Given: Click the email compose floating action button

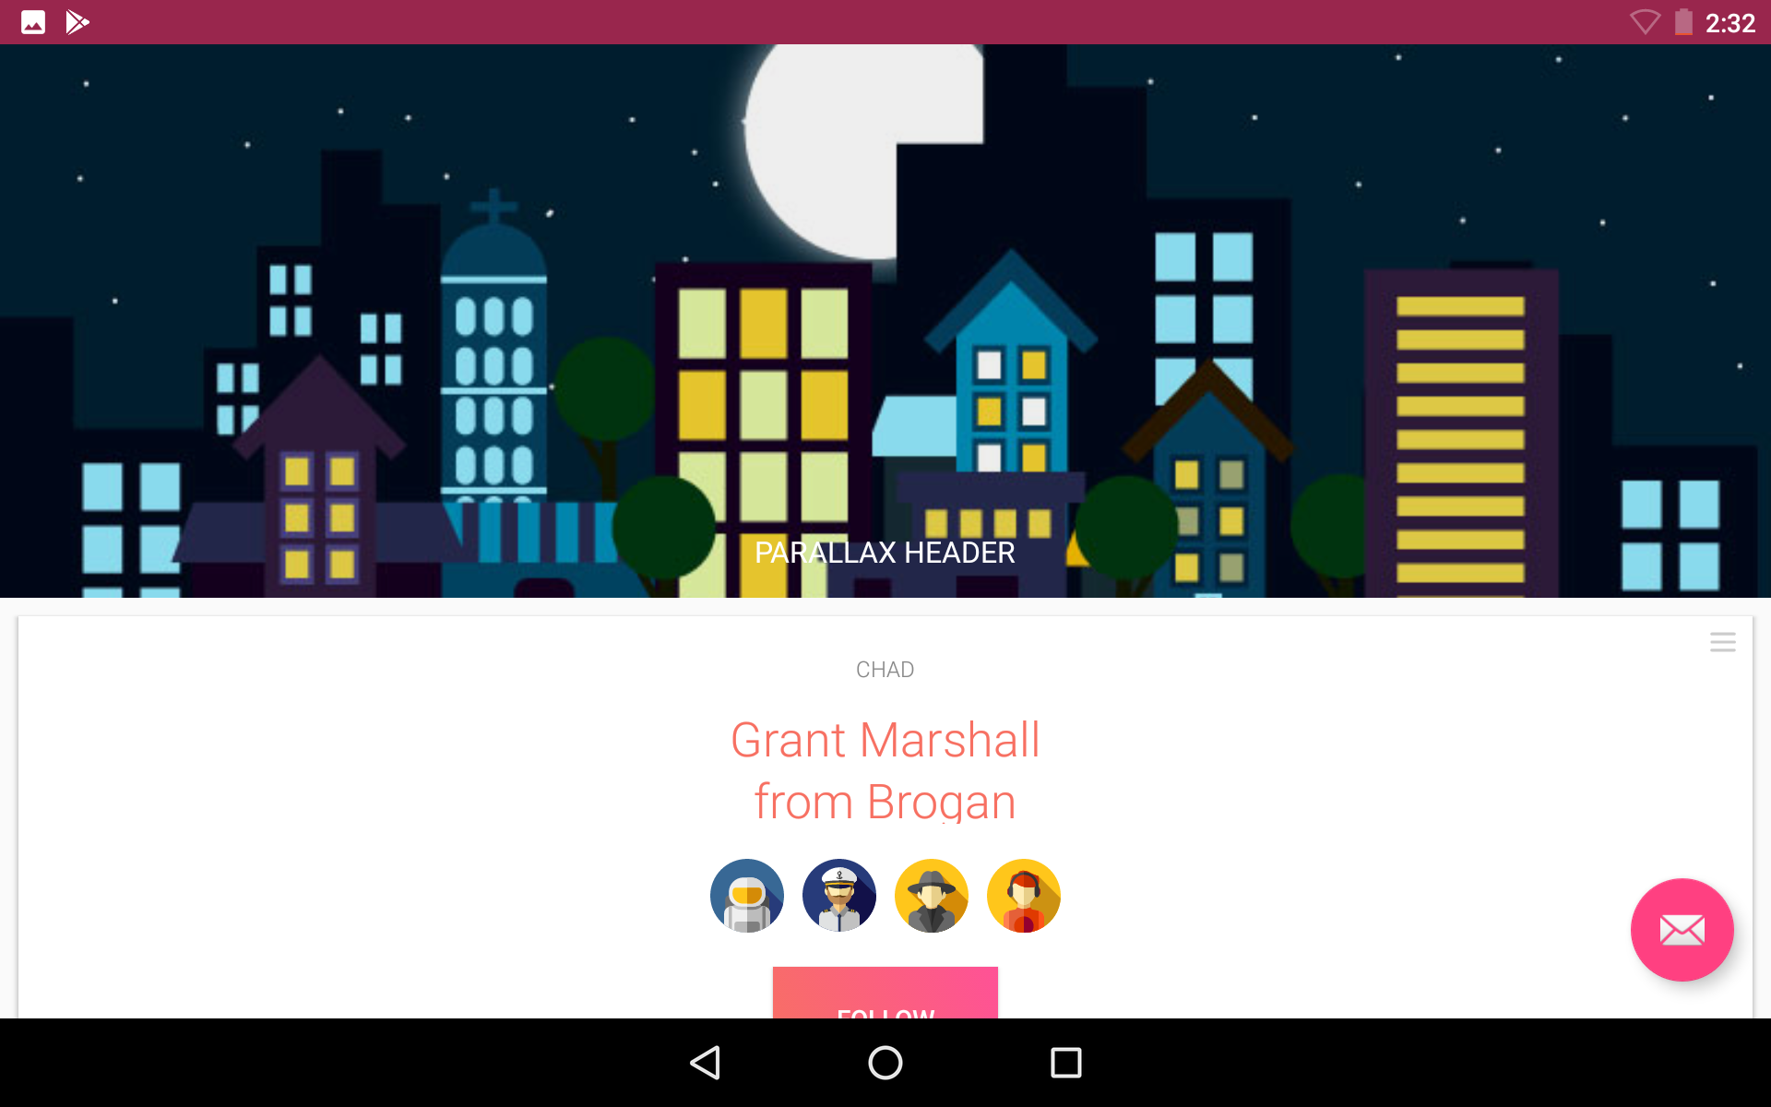Looking at the screenshot, I should tap(1682, 931).
